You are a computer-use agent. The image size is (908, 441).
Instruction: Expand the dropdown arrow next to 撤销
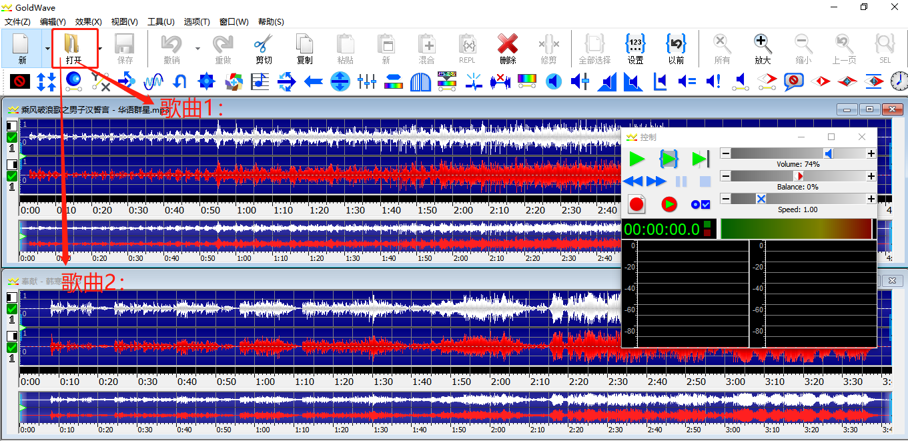coord(197,49)
